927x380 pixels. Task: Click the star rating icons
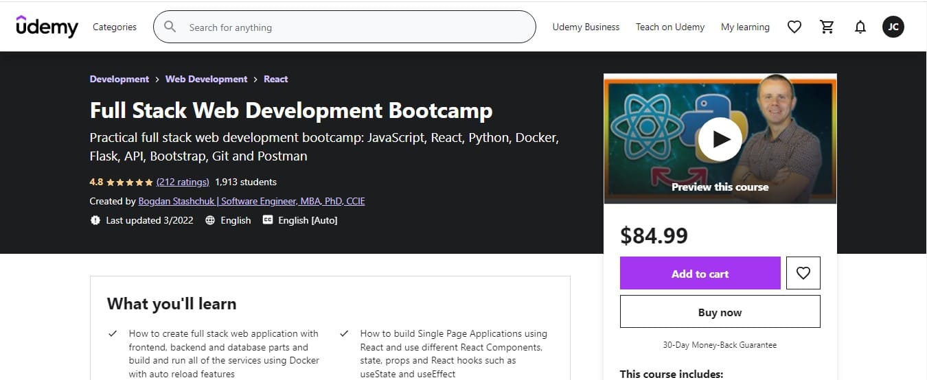point(130,182)
